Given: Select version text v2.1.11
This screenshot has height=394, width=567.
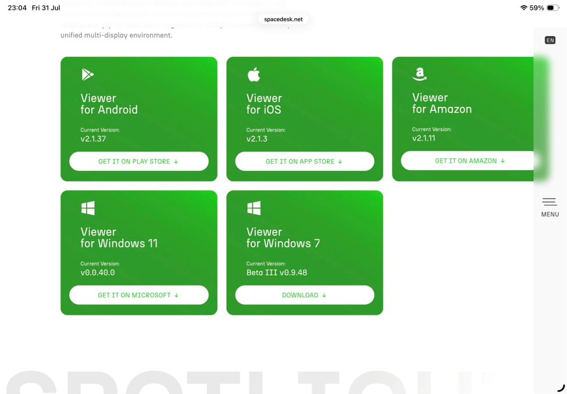Looking at the screenshot, I should [424, 138].
